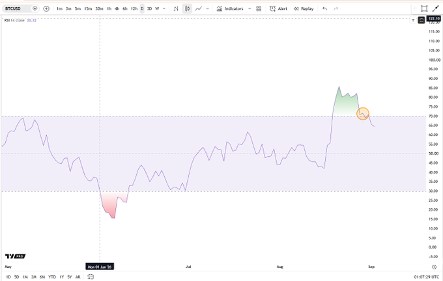Click the redo arrow
The image size is (443, 281).
[336, 8]
